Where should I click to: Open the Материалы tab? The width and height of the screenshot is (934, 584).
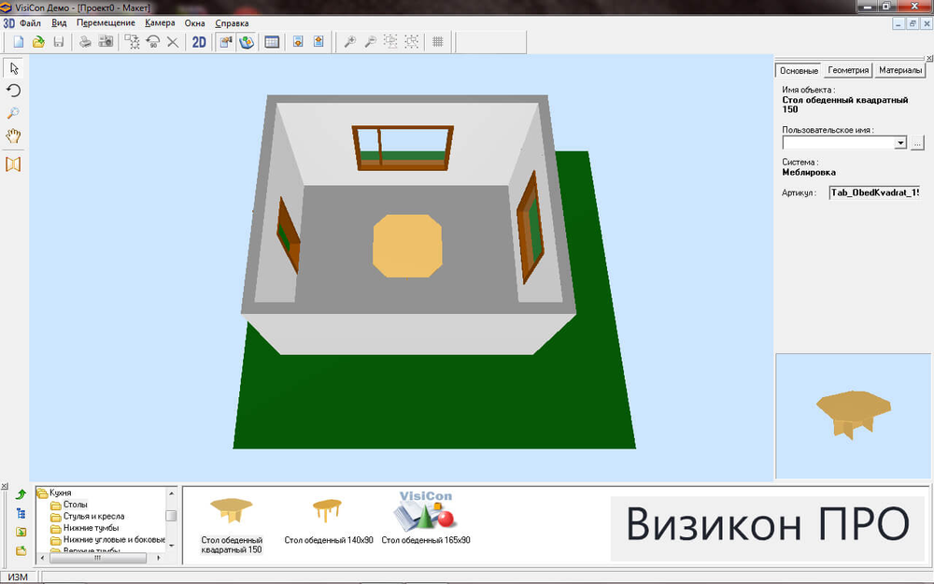pyautogui.click(x=900, y=70)
